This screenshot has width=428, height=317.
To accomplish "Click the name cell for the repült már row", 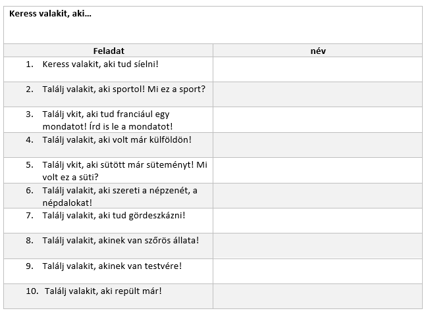I will pyautogui.click(x=317, y=296).
